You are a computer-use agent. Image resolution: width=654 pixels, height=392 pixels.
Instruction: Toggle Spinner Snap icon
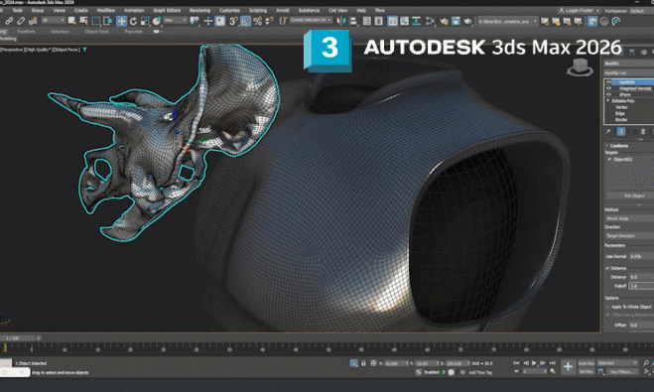pyautogui.click(x=270, y=21)
